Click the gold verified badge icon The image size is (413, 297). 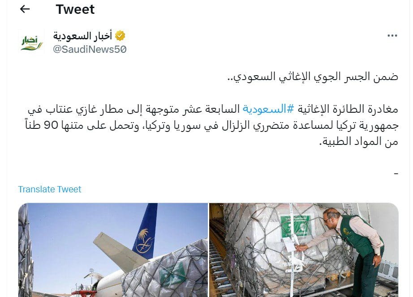click(120, 35)
